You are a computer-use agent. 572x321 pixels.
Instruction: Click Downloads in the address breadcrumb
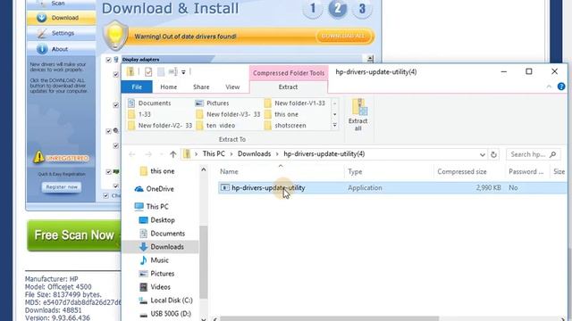(254, 154)
